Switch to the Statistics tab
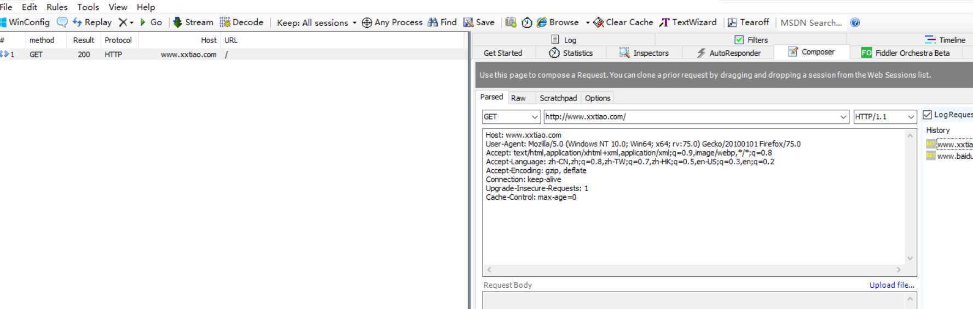 [571, 53]
